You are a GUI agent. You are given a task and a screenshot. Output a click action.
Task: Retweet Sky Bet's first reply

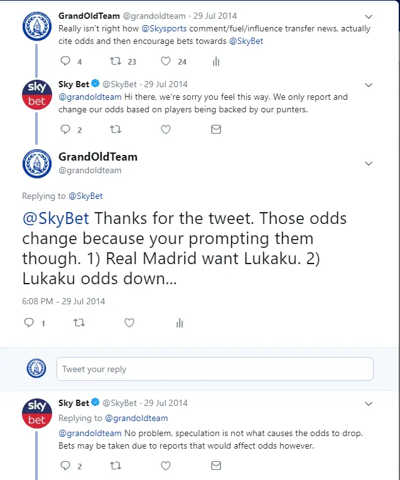pos(116,130)
